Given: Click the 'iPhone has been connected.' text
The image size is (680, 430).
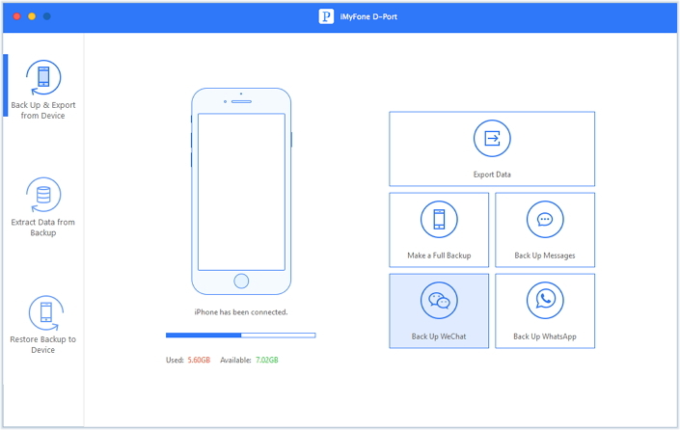Looking at the screenshot, I should pos(241,312).
